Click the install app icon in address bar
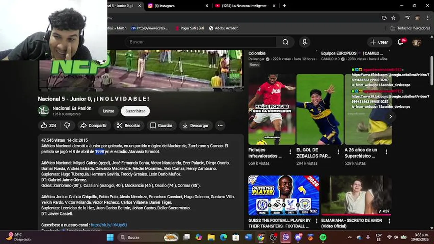Viewport: 434px width, 244px height. click(384, 18)
